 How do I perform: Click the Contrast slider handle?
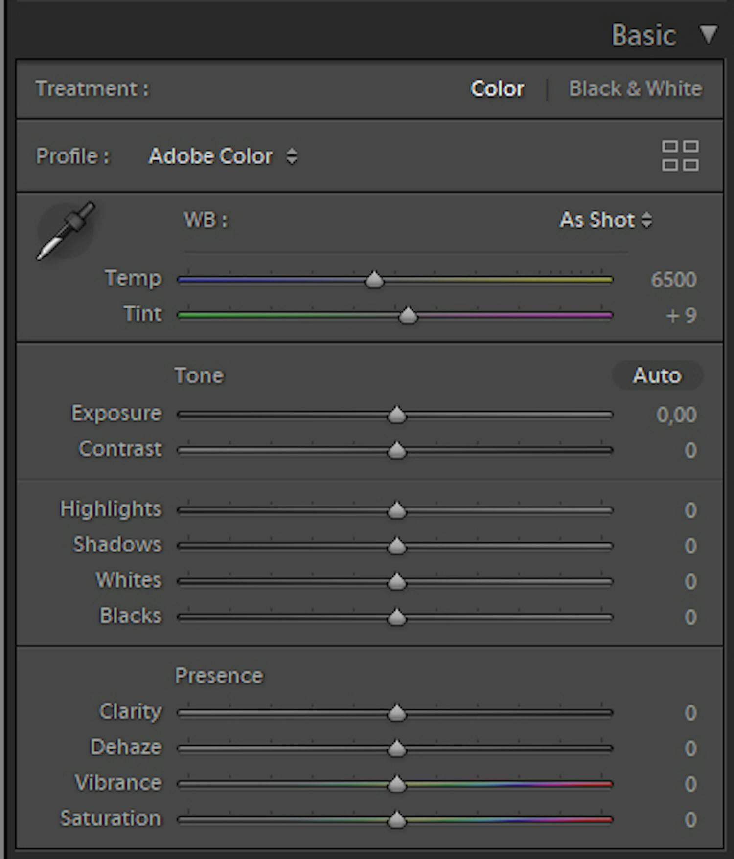[x=397, y=450]
